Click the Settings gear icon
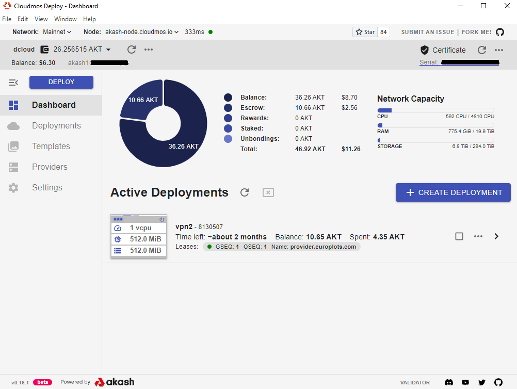 coord(13,188)
